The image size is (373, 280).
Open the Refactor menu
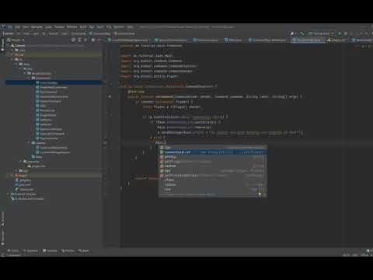72,26
